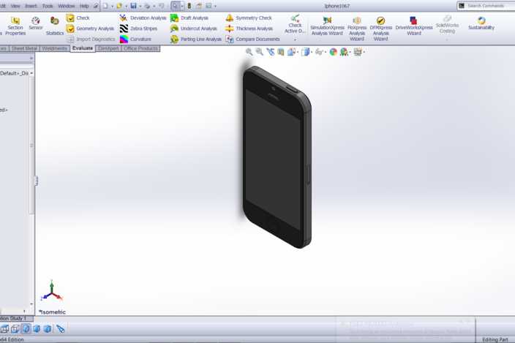Click the Sensor tool
Image resolution: width=515 pixels, height=343 pixels.
point(35,23)
